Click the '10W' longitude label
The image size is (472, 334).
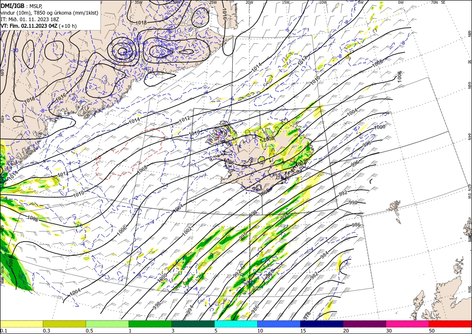tap(323, 2)
